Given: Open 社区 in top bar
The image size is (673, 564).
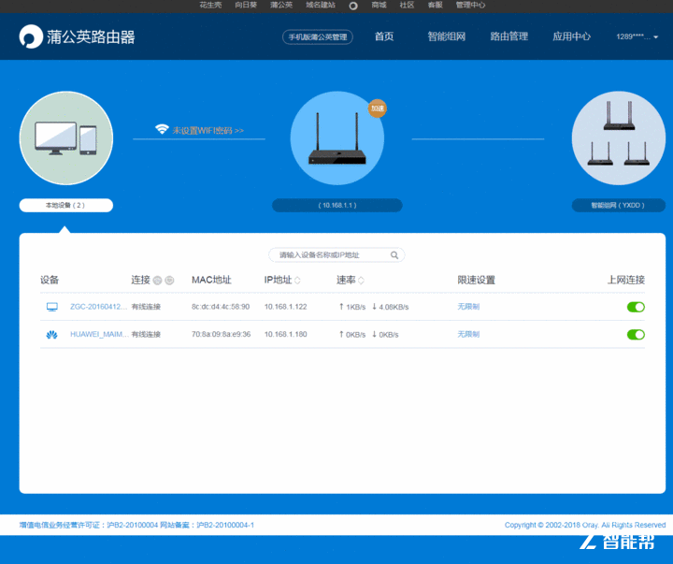Looking at the screenshot, I should click(x=407, y=6).
